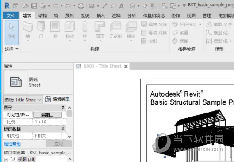
Task: Click the Visibility/Graphics Edit button
Action: pyautogui.click(x=47, y=115)
